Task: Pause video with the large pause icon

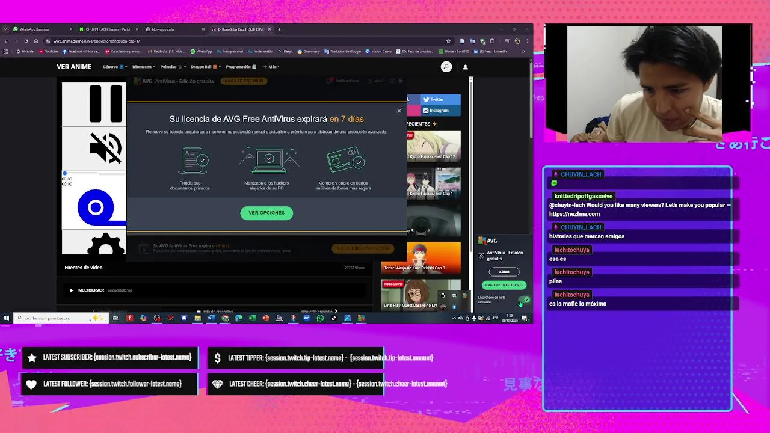Action: tap(106, 103)
